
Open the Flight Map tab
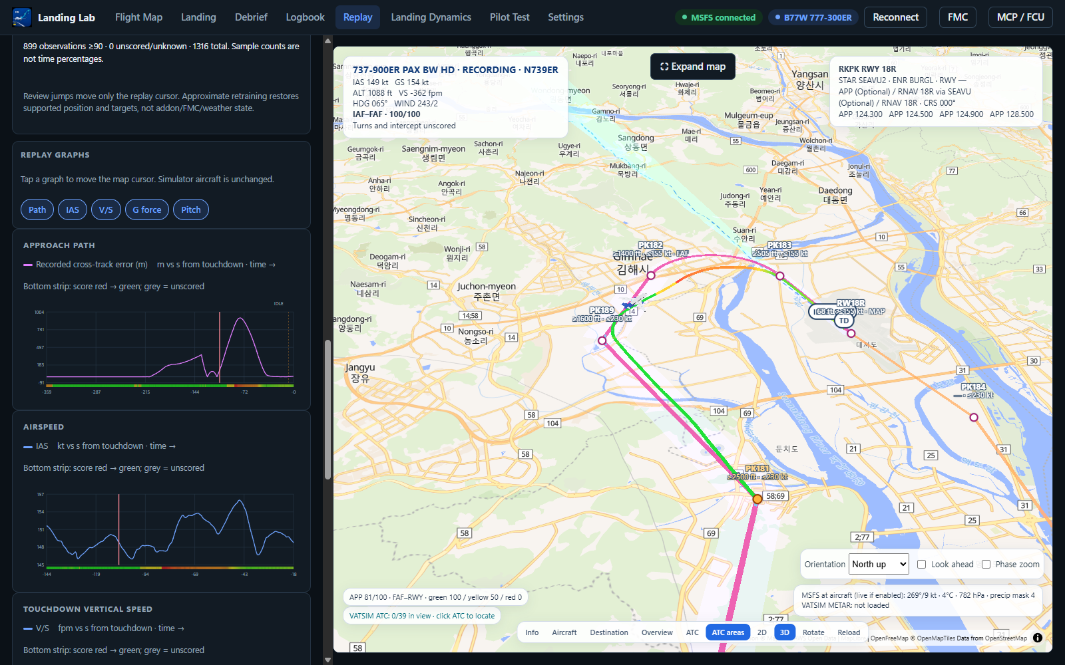coord(138,17)
